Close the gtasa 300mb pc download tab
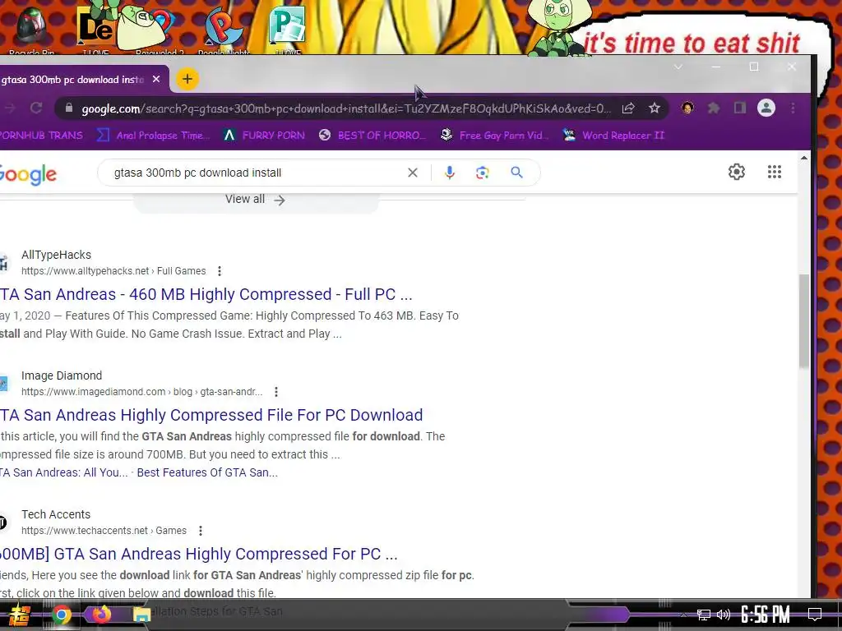This screenshot has width=842, height=631. (156, 79)
